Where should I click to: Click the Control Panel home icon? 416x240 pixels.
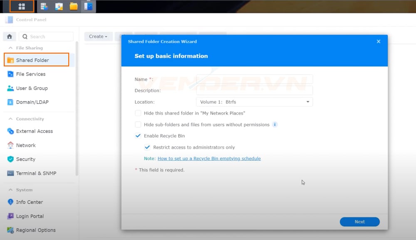point(9,37)
